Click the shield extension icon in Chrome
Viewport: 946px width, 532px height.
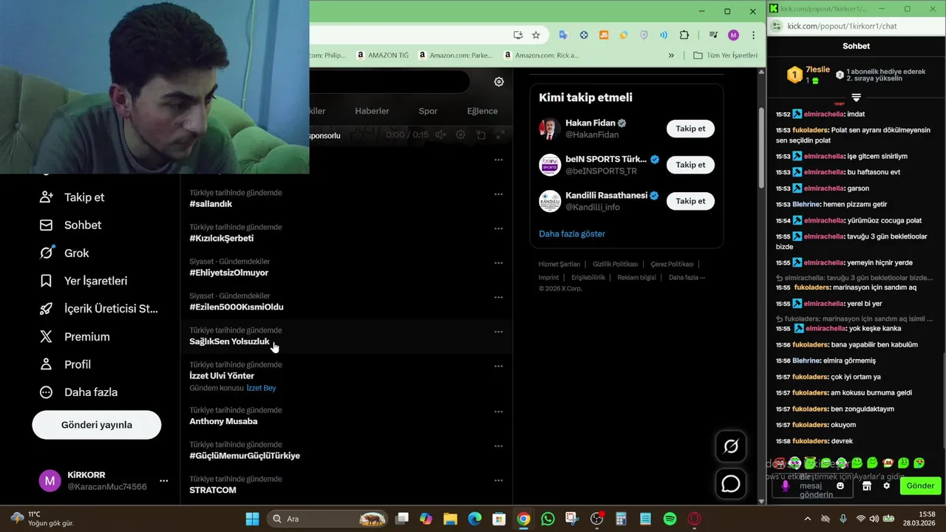[x=644, y=35]
